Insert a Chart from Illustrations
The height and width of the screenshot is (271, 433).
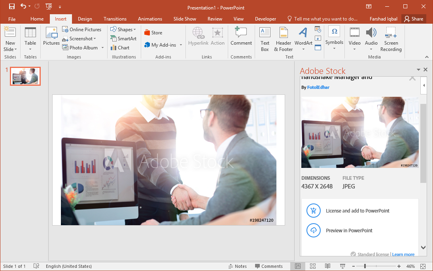coord(119,48)
